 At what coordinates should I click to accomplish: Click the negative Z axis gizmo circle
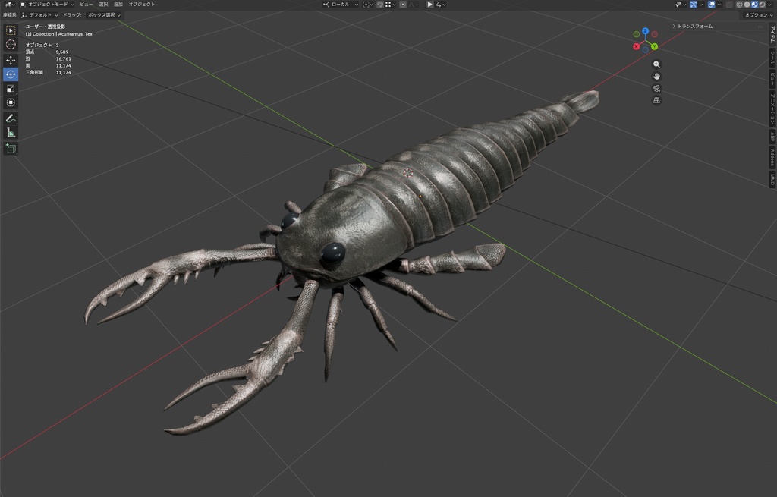coord(645,50)
